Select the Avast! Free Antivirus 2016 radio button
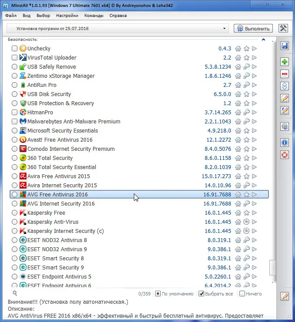Viewport: 295px width, 322px height. click(14, 140)
